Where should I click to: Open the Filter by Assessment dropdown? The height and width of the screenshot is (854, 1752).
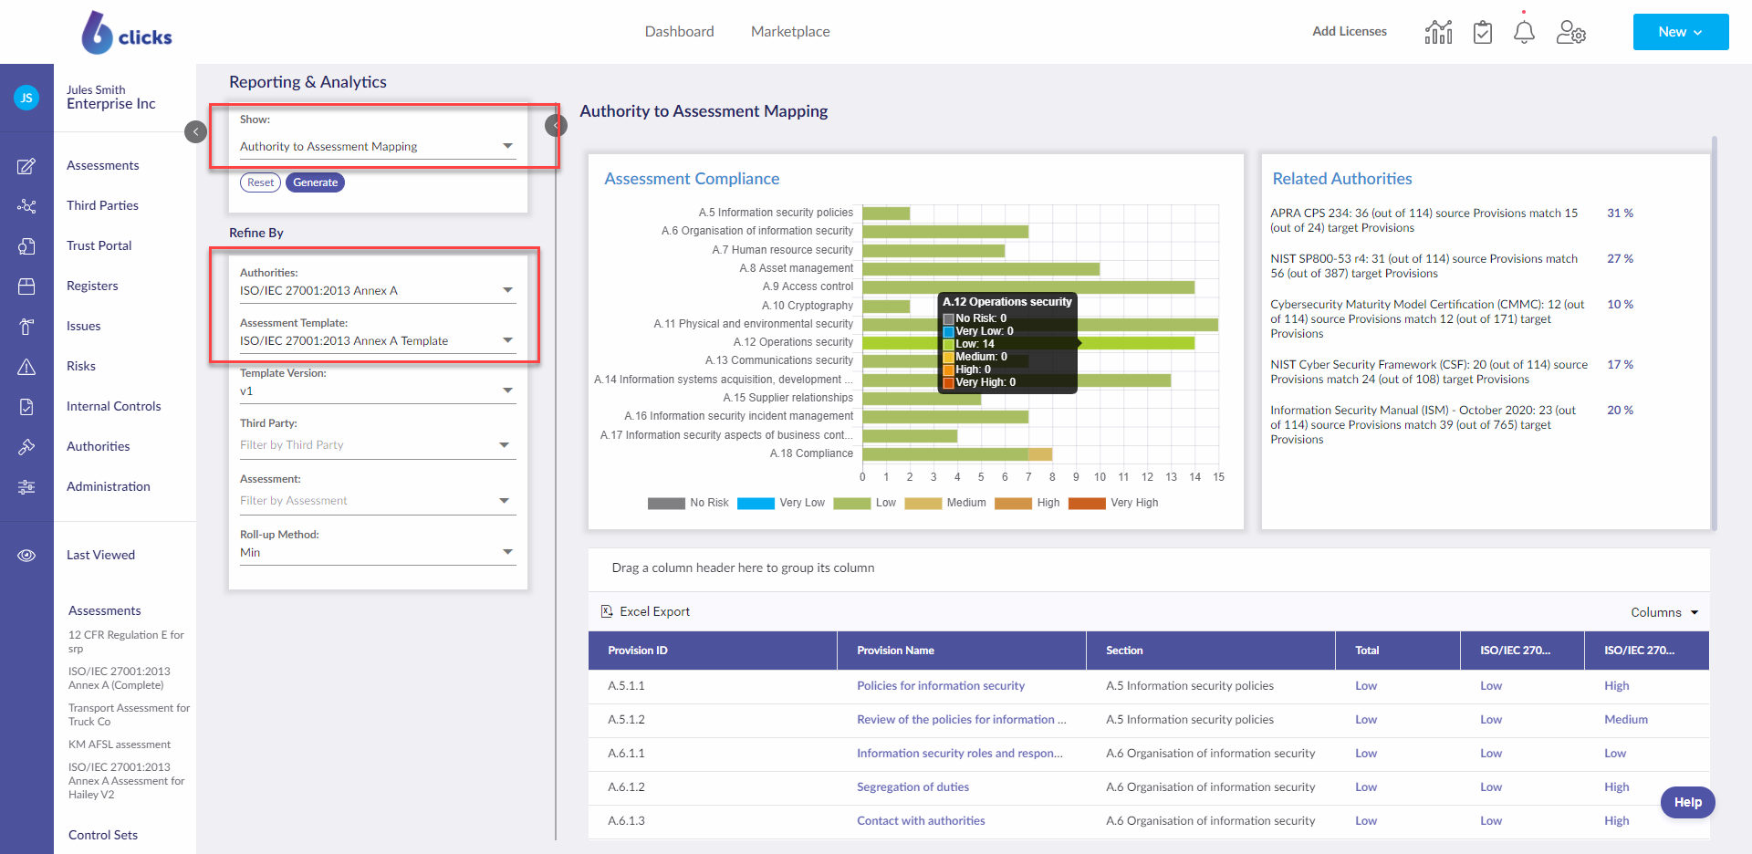tap(378, 501)
